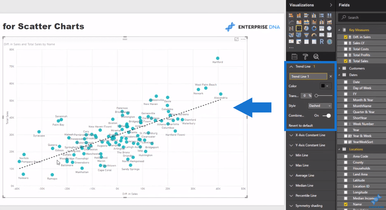Expand the Min Line section
This screenshot has width=386, height=210.
point(291,155)
